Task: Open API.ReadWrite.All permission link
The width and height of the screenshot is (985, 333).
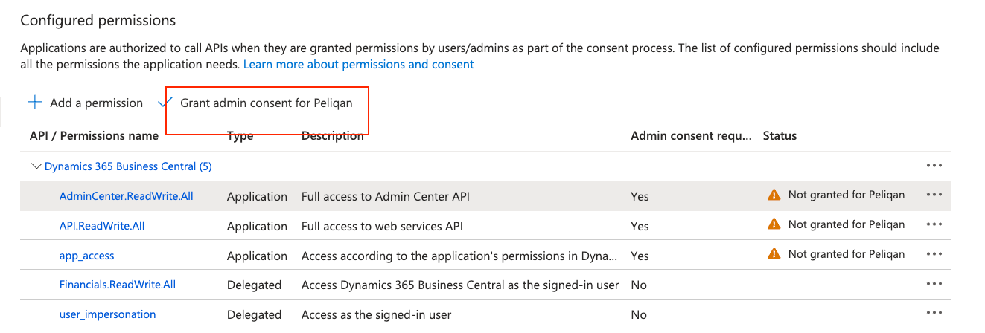Action: coord(102,226)
